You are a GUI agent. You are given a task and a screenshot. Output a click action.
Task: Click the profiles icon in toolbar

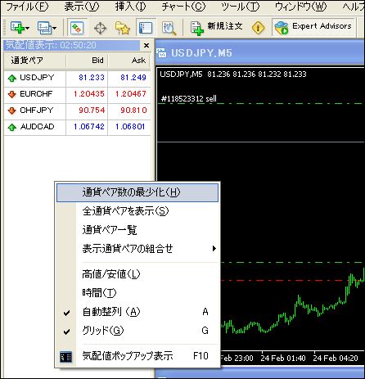pyautogui.click(x=44, y=28)
